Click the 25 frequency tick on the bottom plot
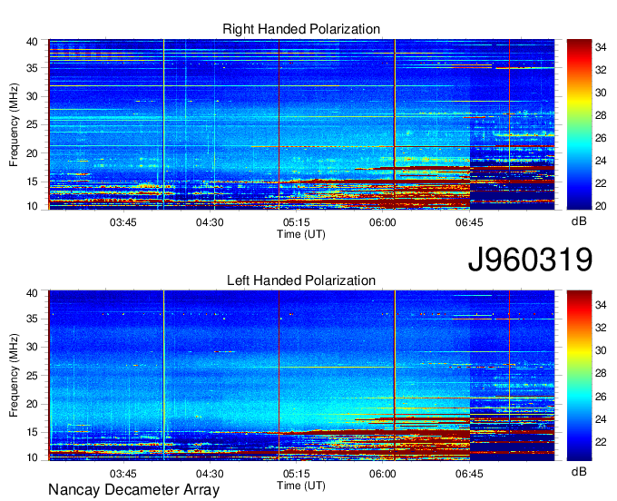 (32, 376)
